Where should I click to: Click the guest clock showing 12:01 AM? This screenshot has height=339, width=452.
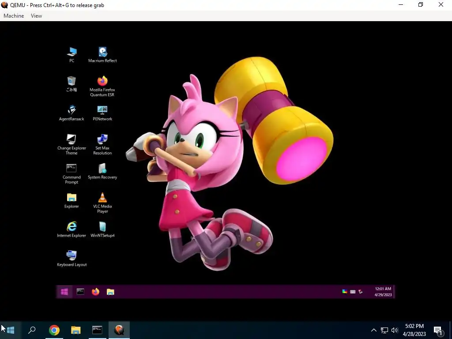pyautogui.click(x=383, y=292)
